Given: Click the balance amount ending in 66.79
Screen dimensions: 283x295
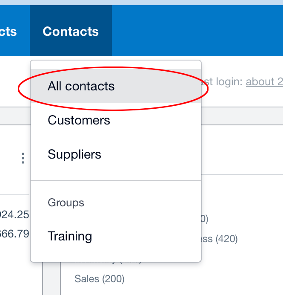Looking at the screenshot, I should coord(15,234).
